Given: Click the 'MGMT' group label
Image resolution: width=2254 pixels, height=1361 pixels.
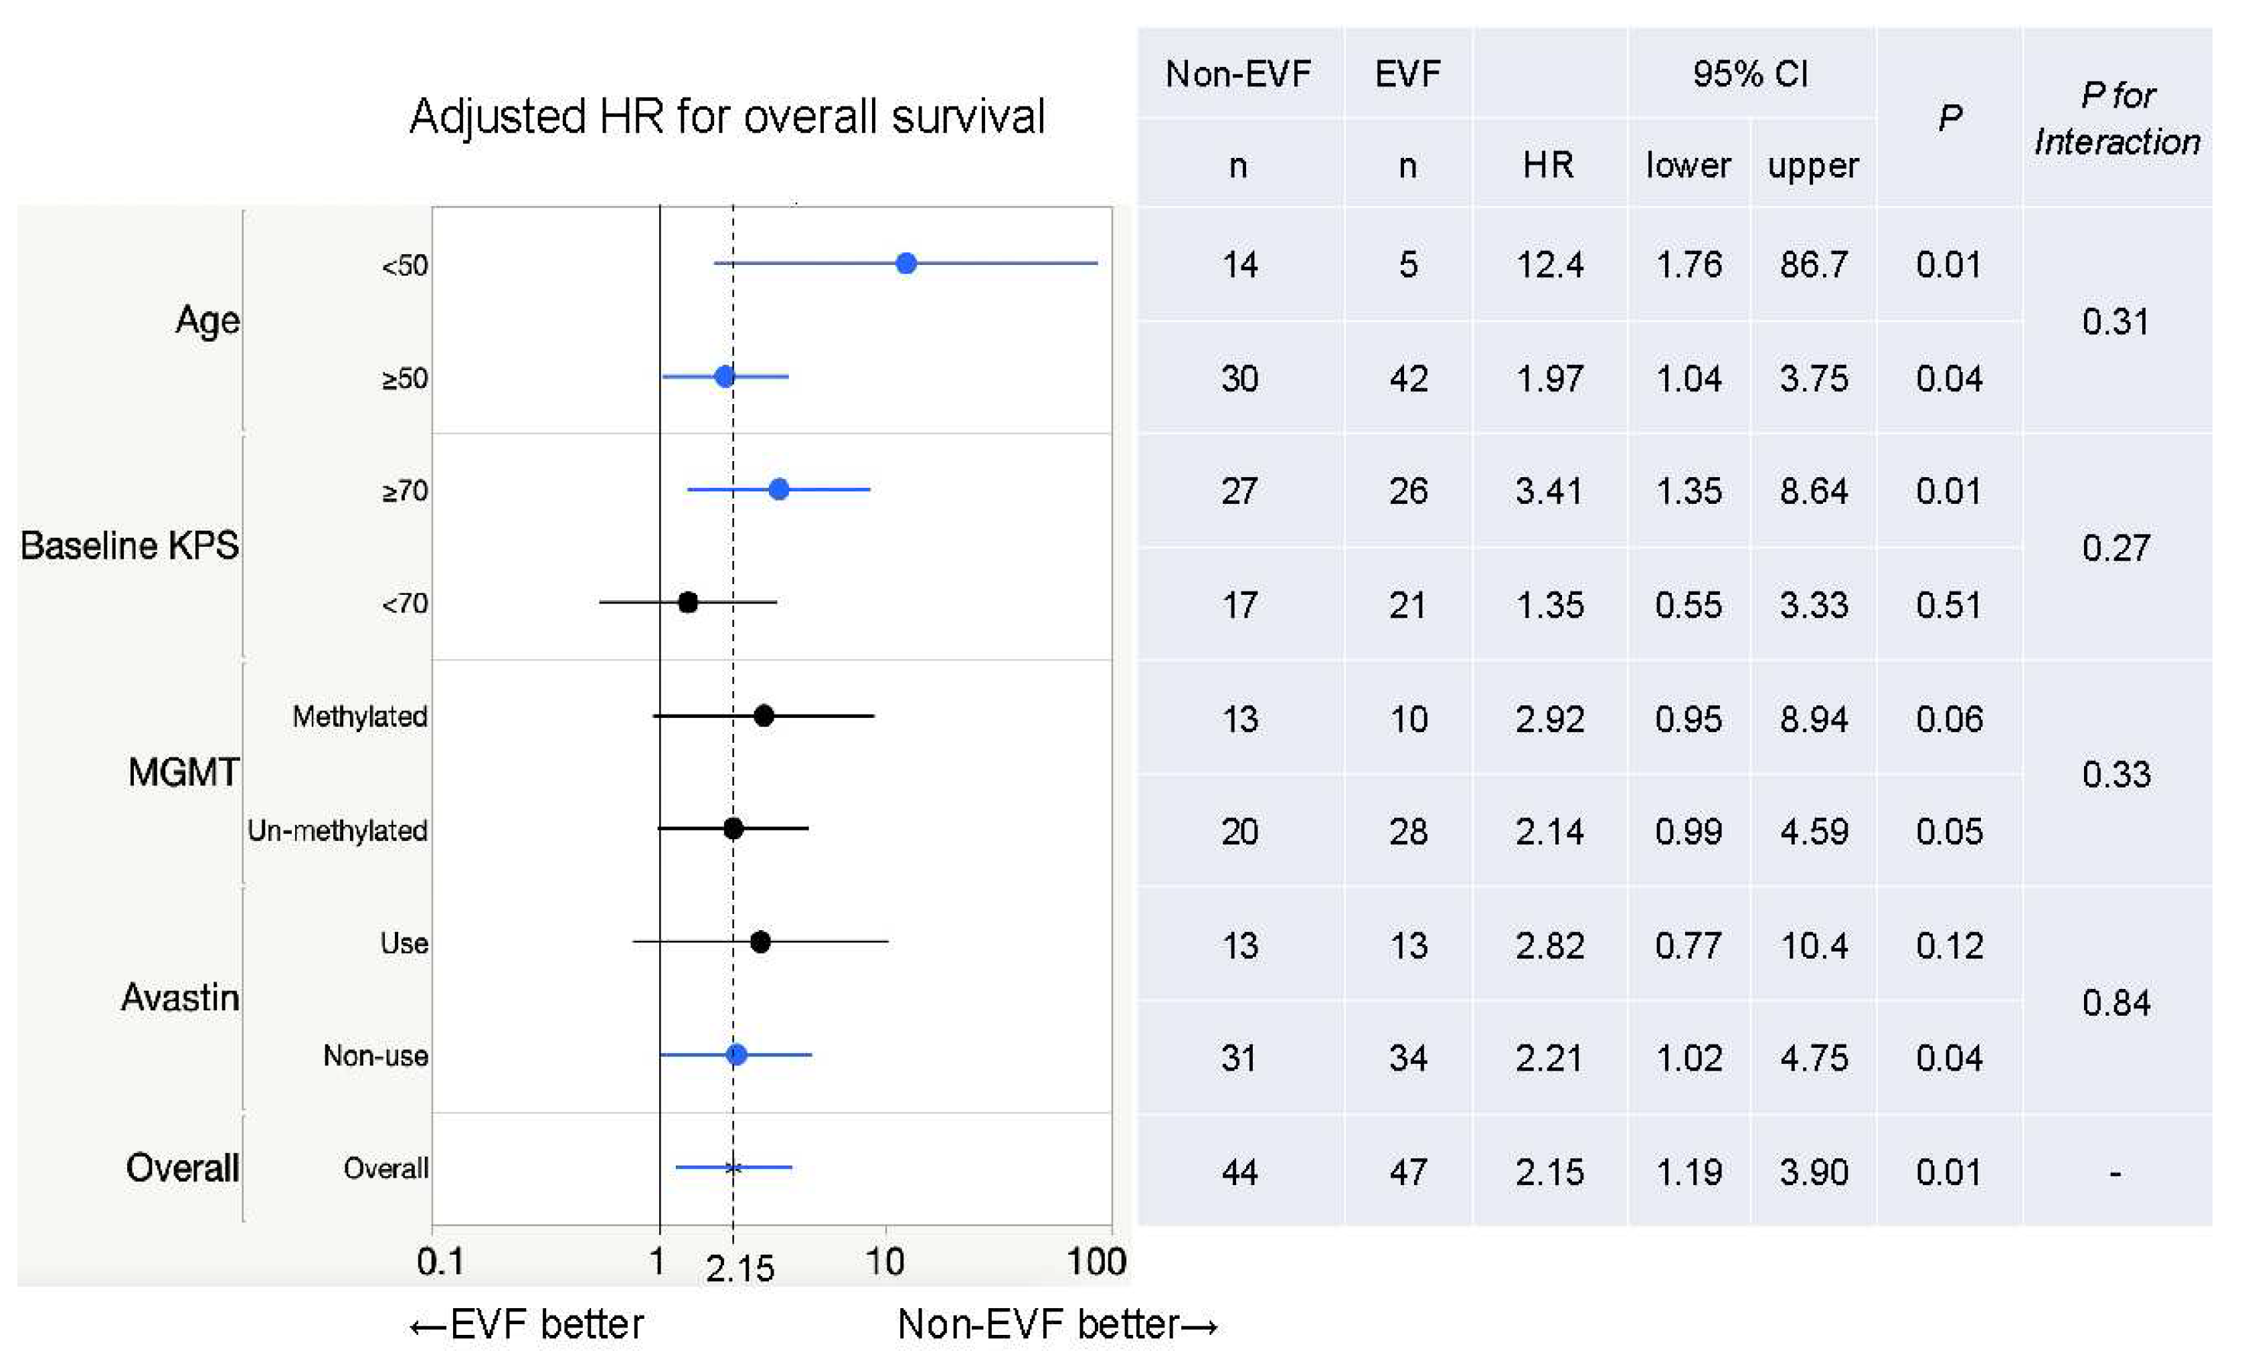Looking at the screenshot, I should coord(183,772).
